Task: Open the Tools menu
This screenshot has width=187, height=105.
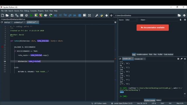Action: click(x=46, y=11)
